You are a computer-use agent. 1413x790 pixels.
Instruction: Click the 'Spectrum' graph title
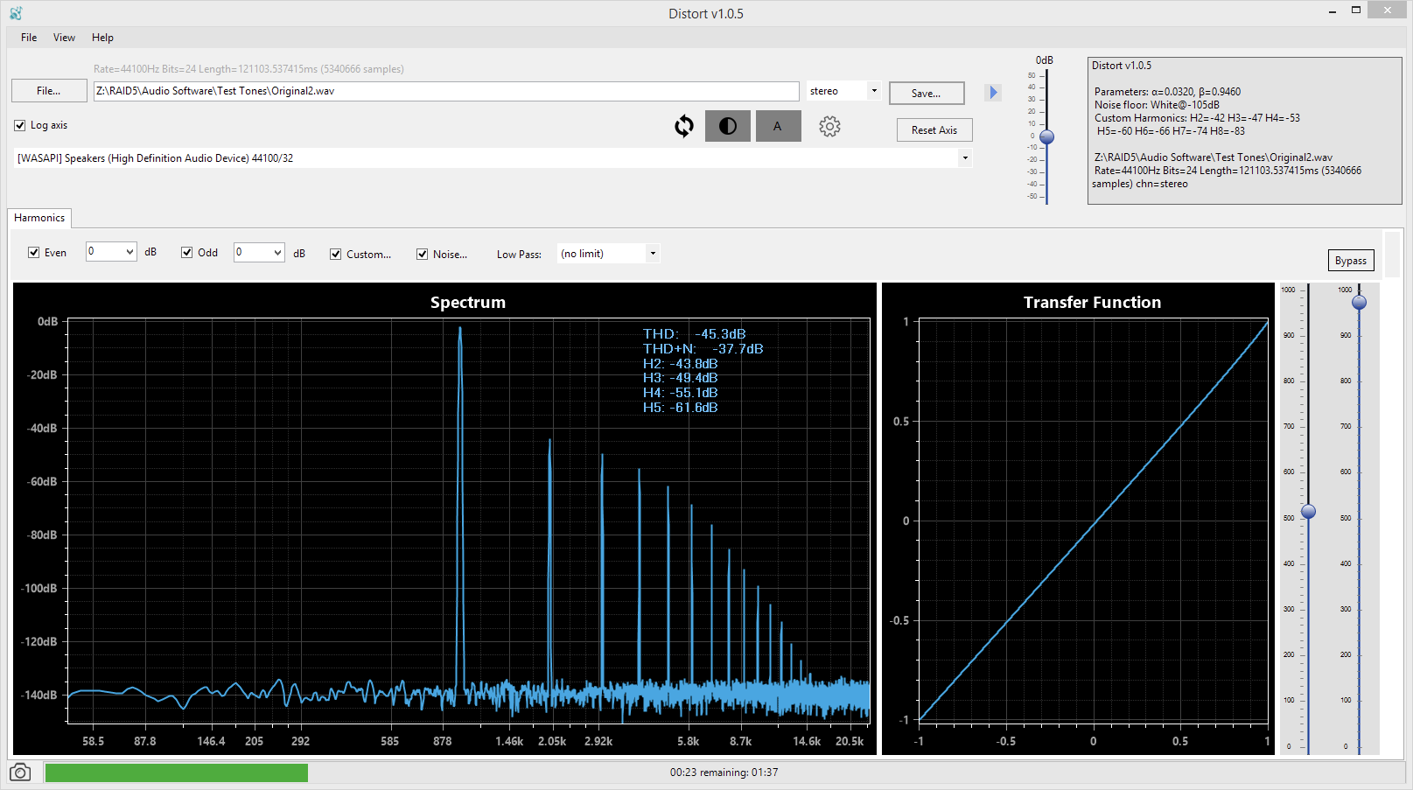click(468, 303)
